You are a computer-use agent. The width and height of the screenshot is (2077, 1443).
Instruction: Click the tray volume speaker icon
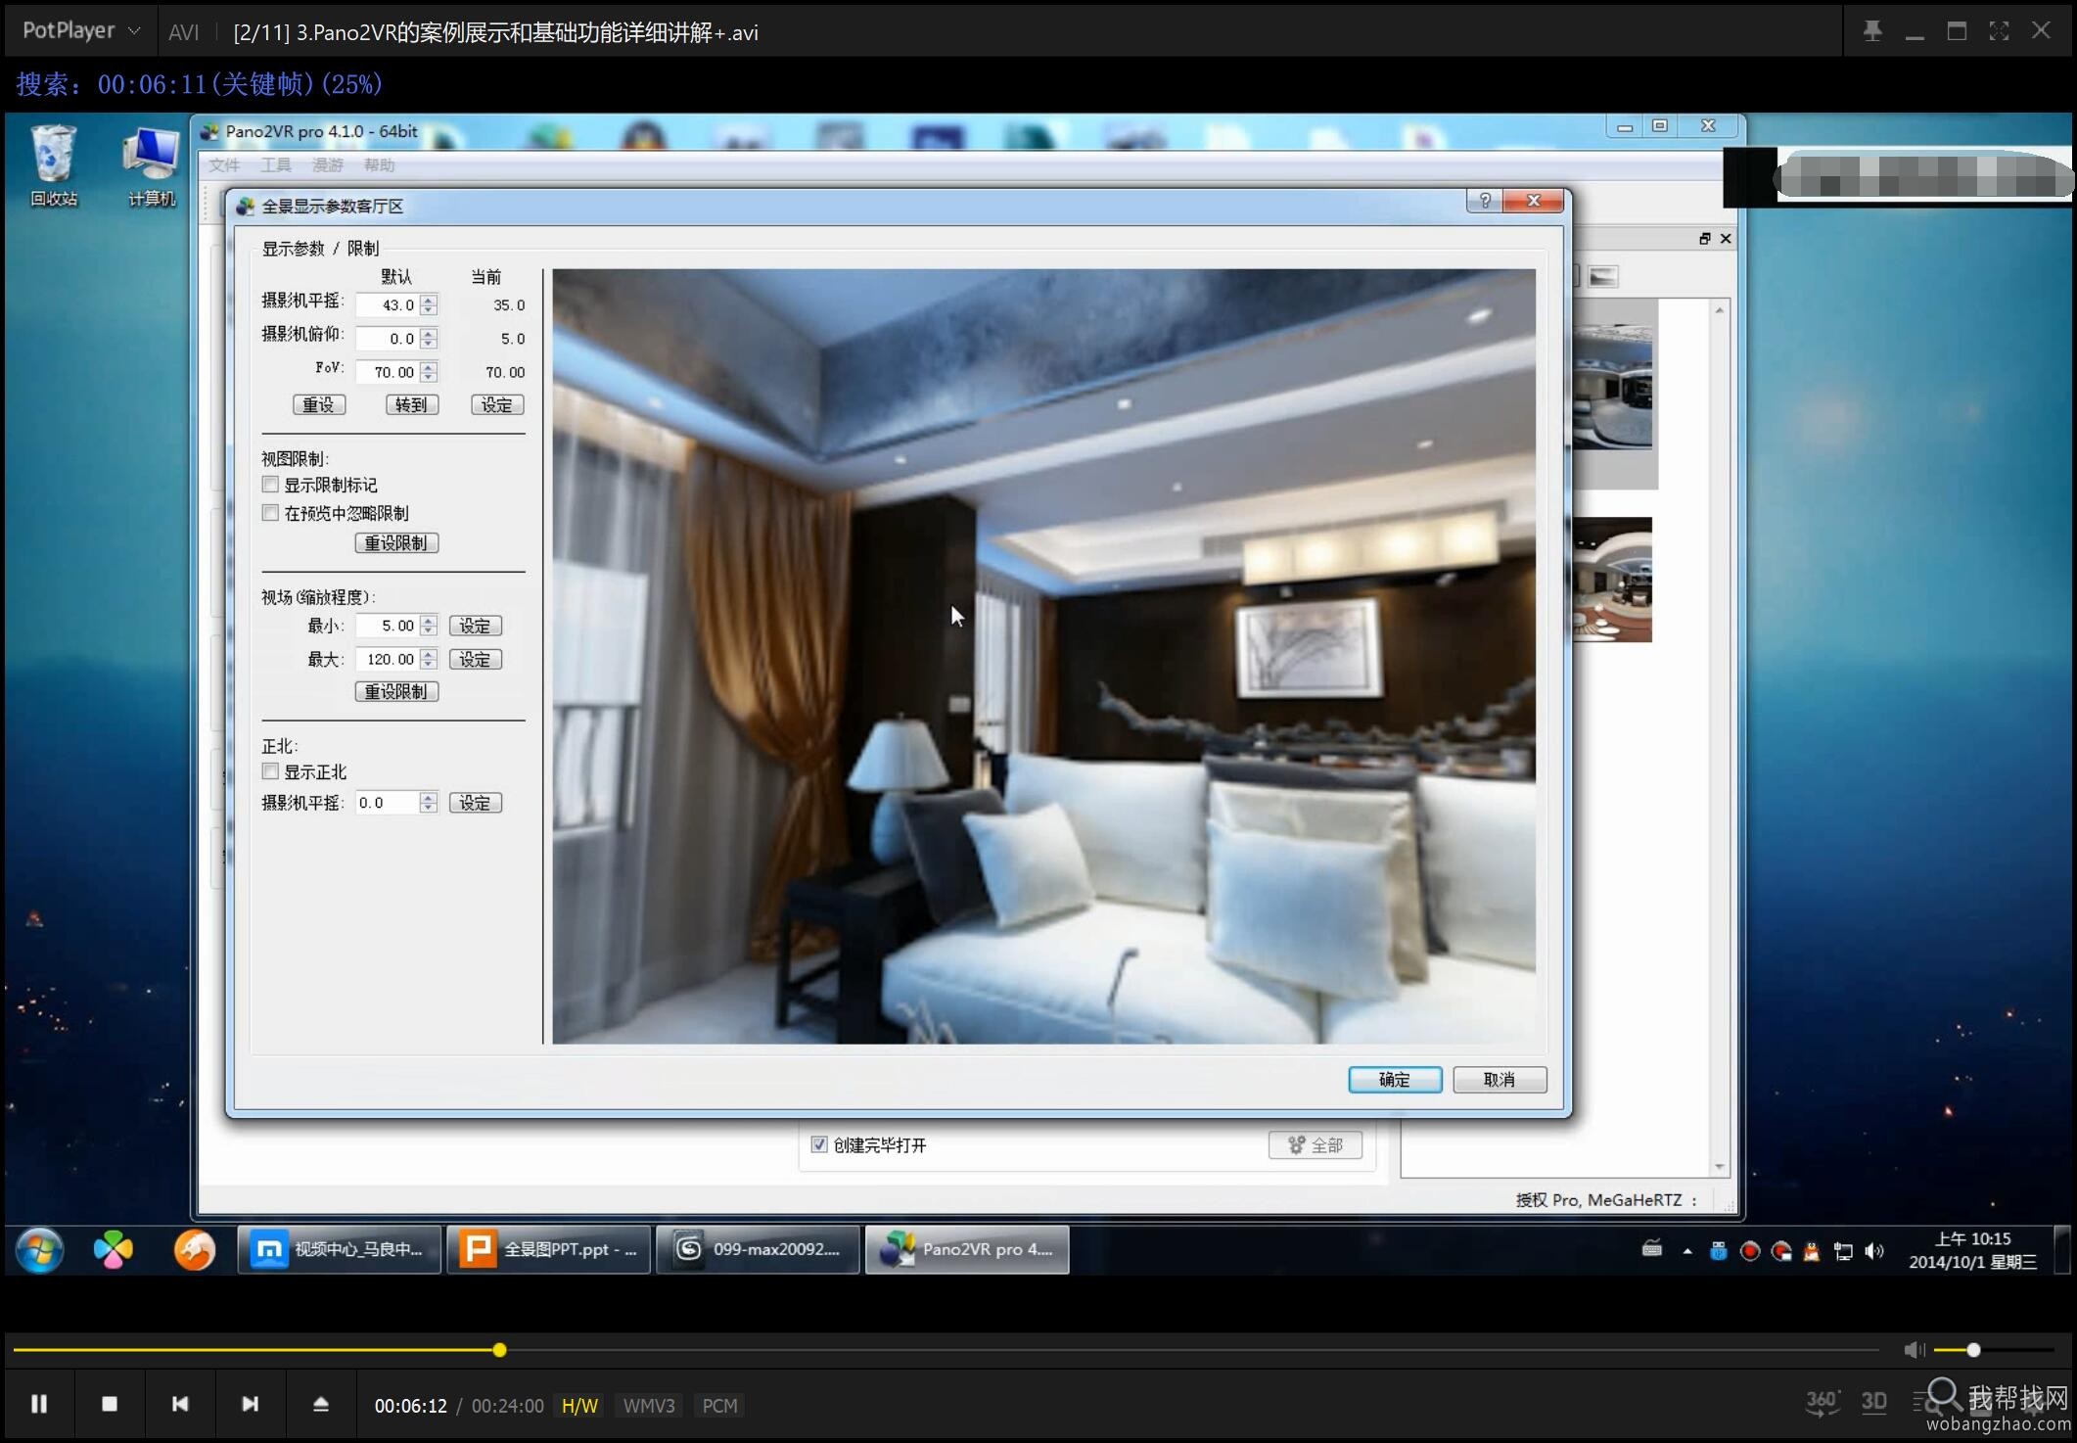[1873, 1251]
